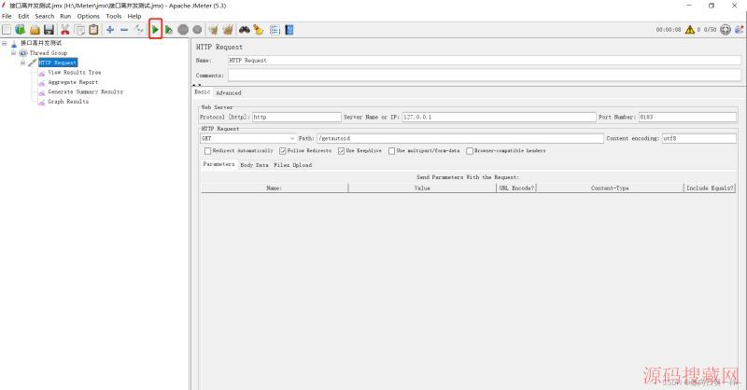Click the Expand All plus icon

coord(110,30)
